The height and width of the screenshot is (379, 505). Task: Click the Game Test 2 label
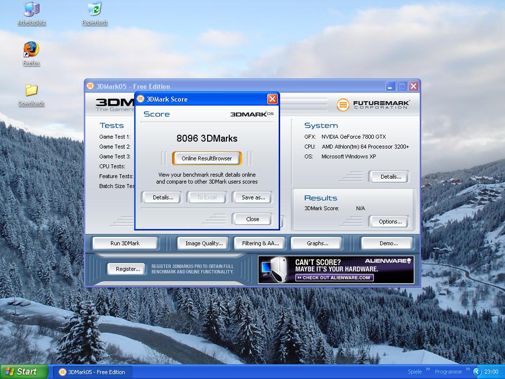(114, 147)
